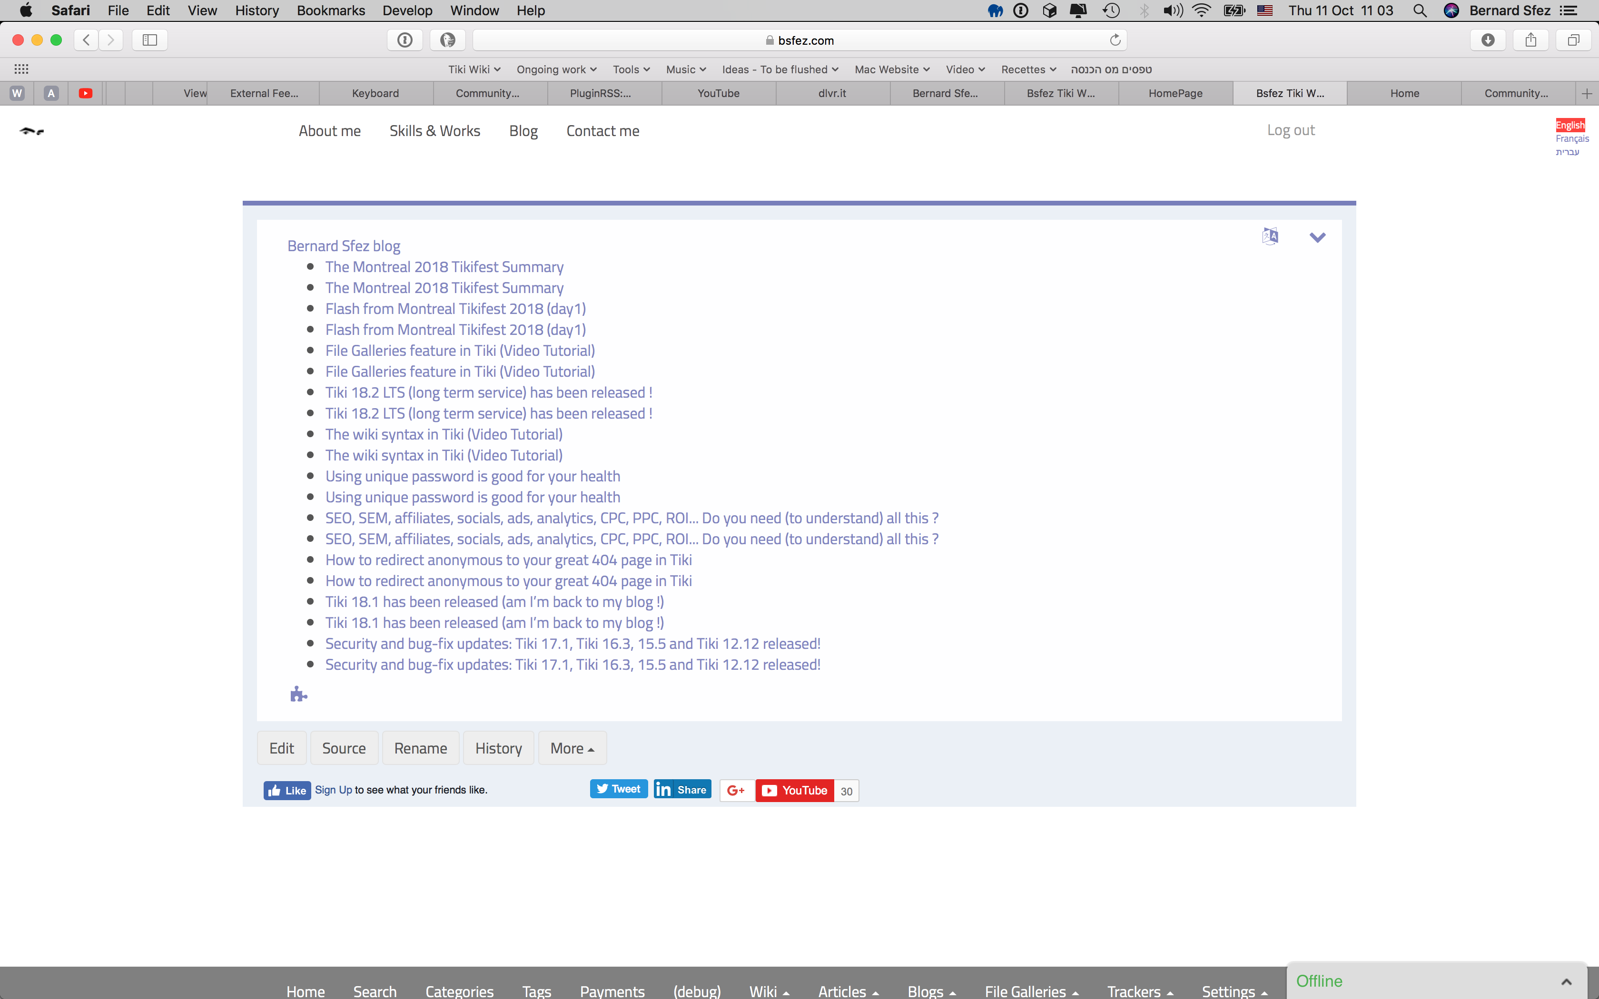
Task: Click the Facebook Like button
Action: 287,790
